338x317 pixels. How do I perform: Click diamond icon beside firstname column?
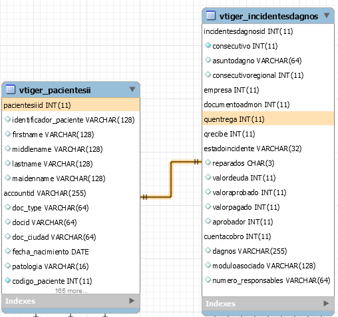[7, 134]
